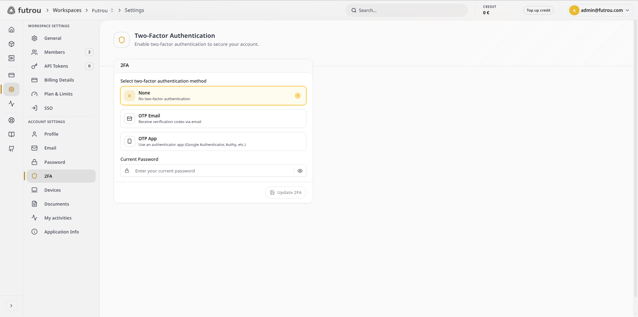The width and height of the screenshot is (638, 317).
Task: Open Application Info page
Action: 61,232
